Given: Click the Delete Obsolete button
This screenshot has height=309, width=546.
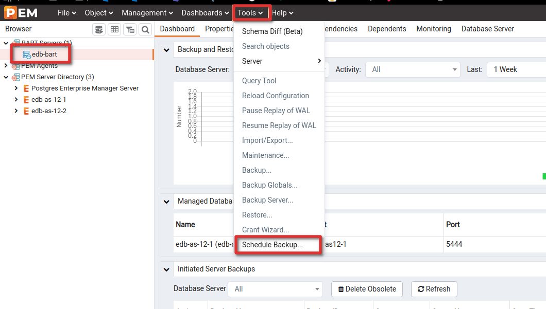Looking at the screenshot, I should click(367, 289).
